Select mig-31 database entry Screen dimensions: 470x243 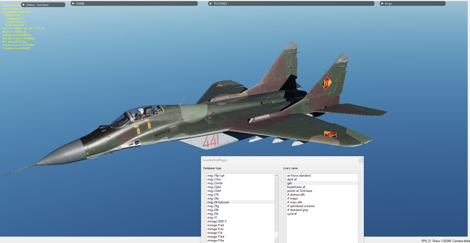coord(240,218)
